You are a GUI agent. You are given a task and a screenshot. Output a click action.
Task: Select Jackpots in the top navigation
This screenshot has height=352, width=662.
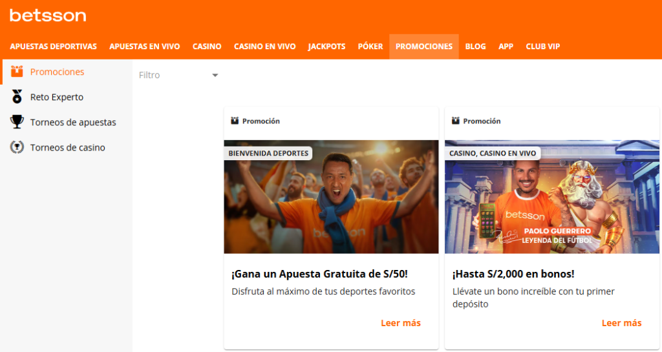point(326,47)
